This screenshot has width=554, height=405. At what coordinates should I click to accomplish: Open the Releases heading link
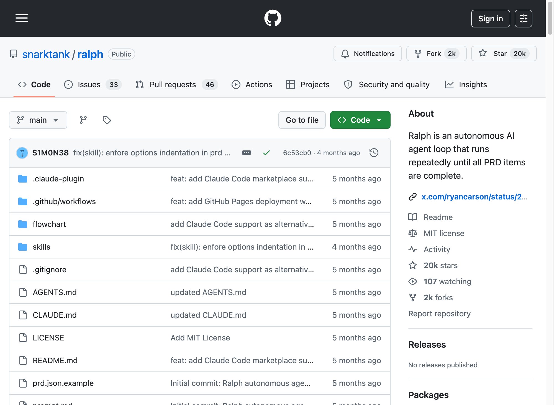coord(427,345)
